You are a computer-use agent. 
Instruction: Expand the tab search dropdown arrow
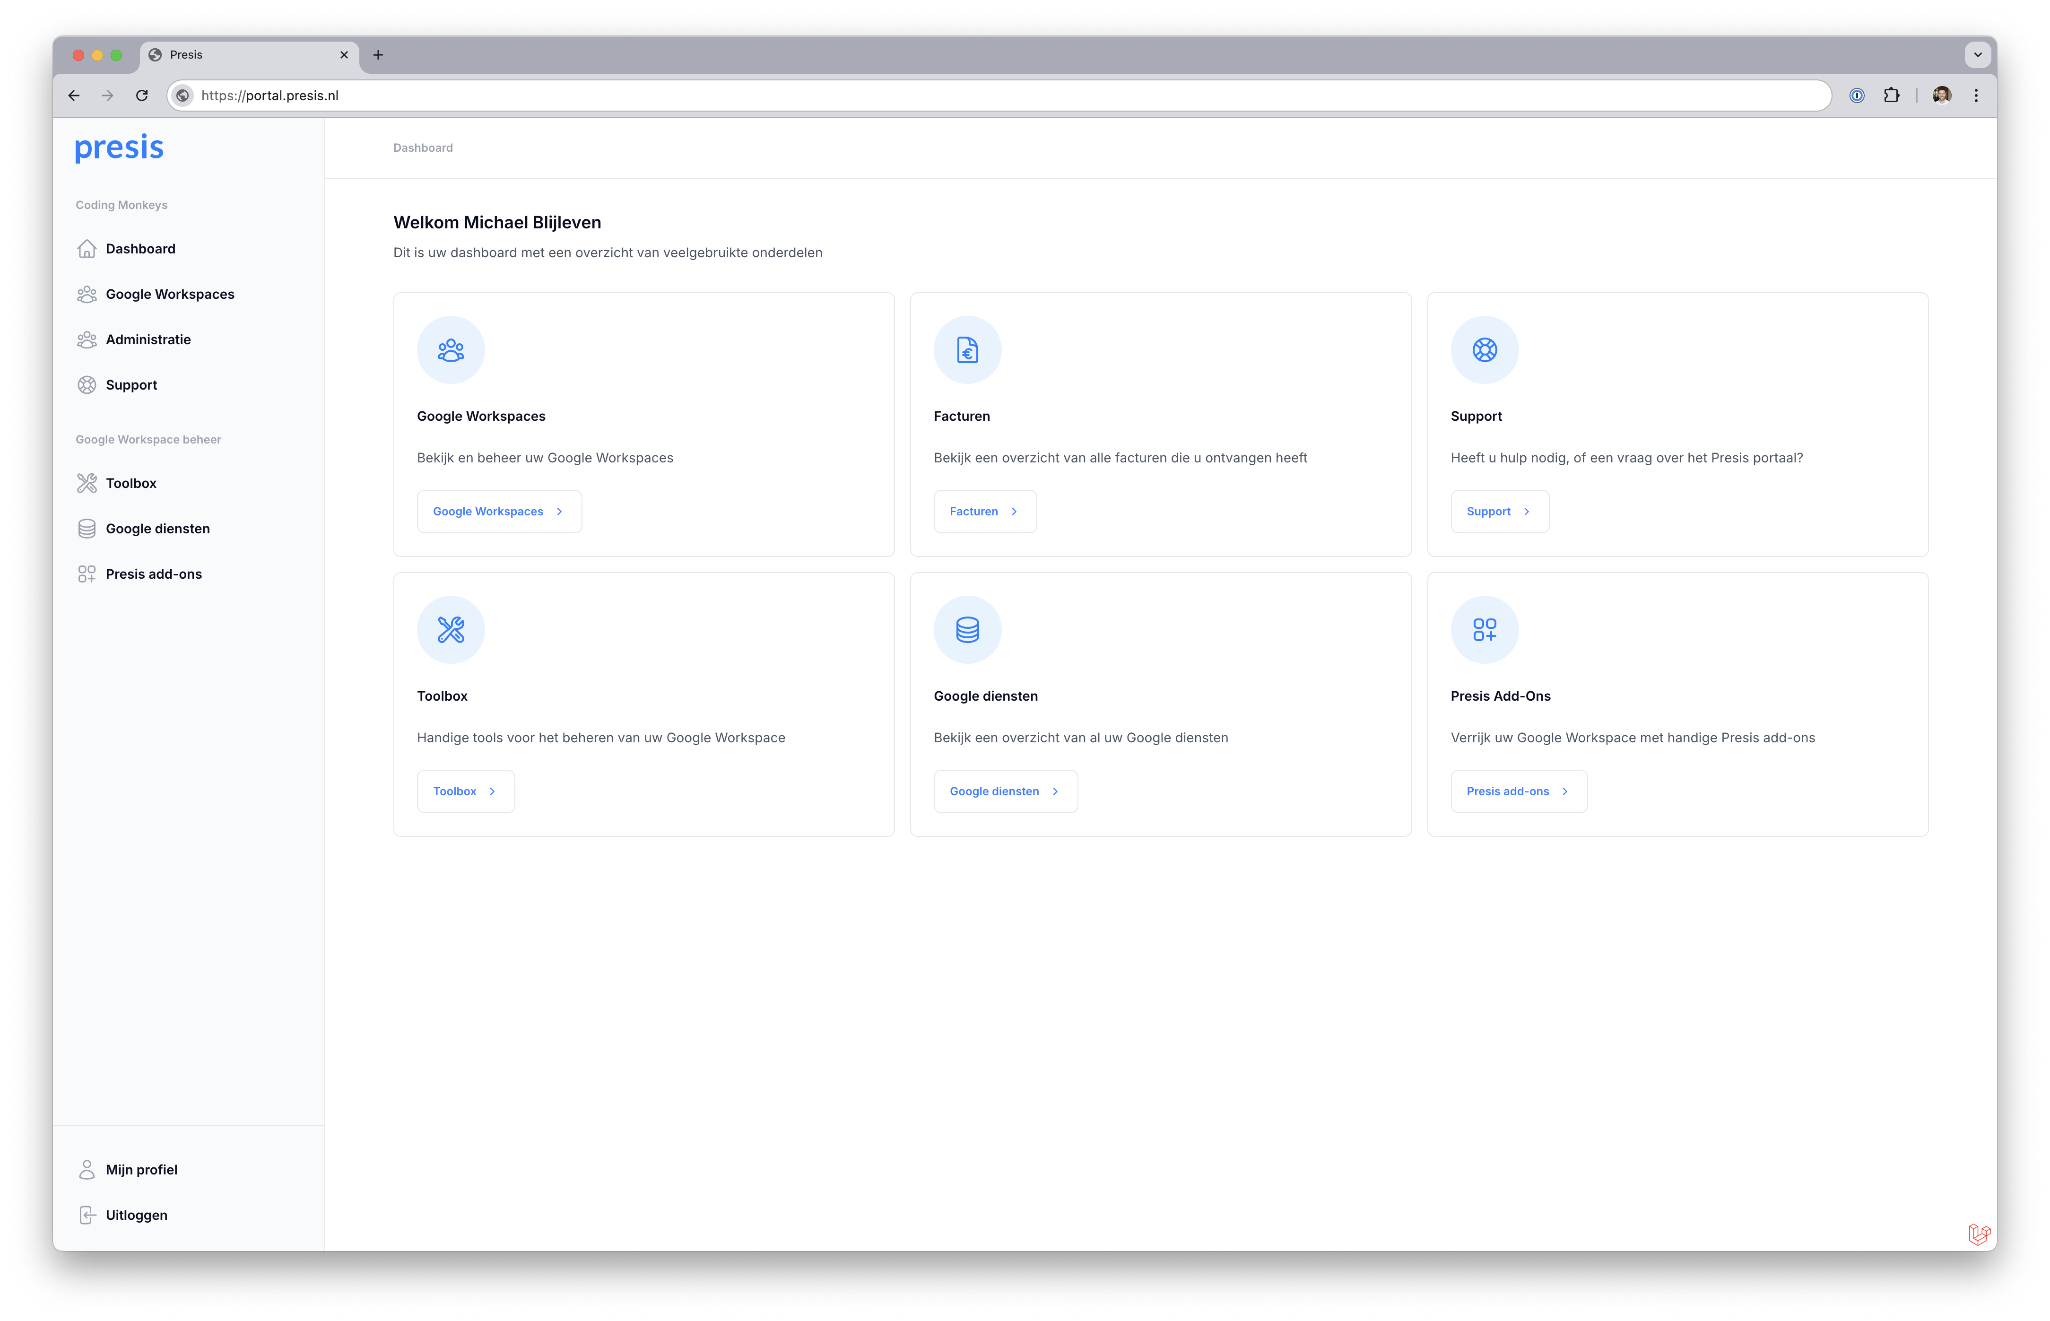pos(1977,55)
